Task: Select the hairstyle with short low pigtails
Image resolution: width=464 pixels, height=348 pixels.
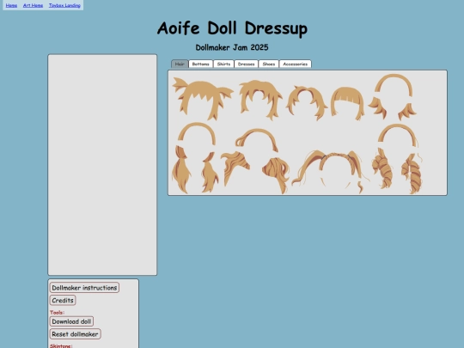Action: coord(393,97)
